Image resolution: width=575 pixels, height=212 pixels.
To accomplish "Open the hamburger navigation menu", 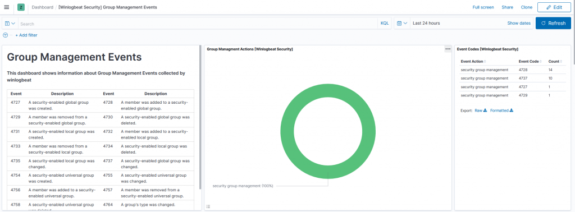I will coord(6,7).
